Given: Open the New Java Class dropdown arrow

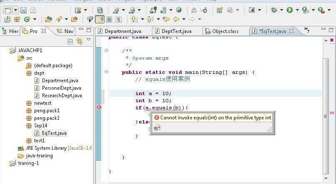Looking at the screenshot, I should tap(35, 19).
